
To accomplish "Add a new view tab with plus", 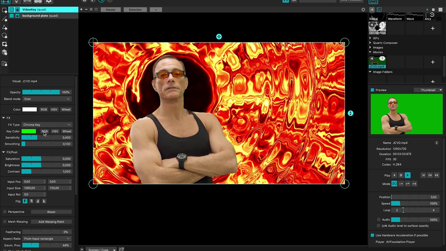I will point(156,10).
